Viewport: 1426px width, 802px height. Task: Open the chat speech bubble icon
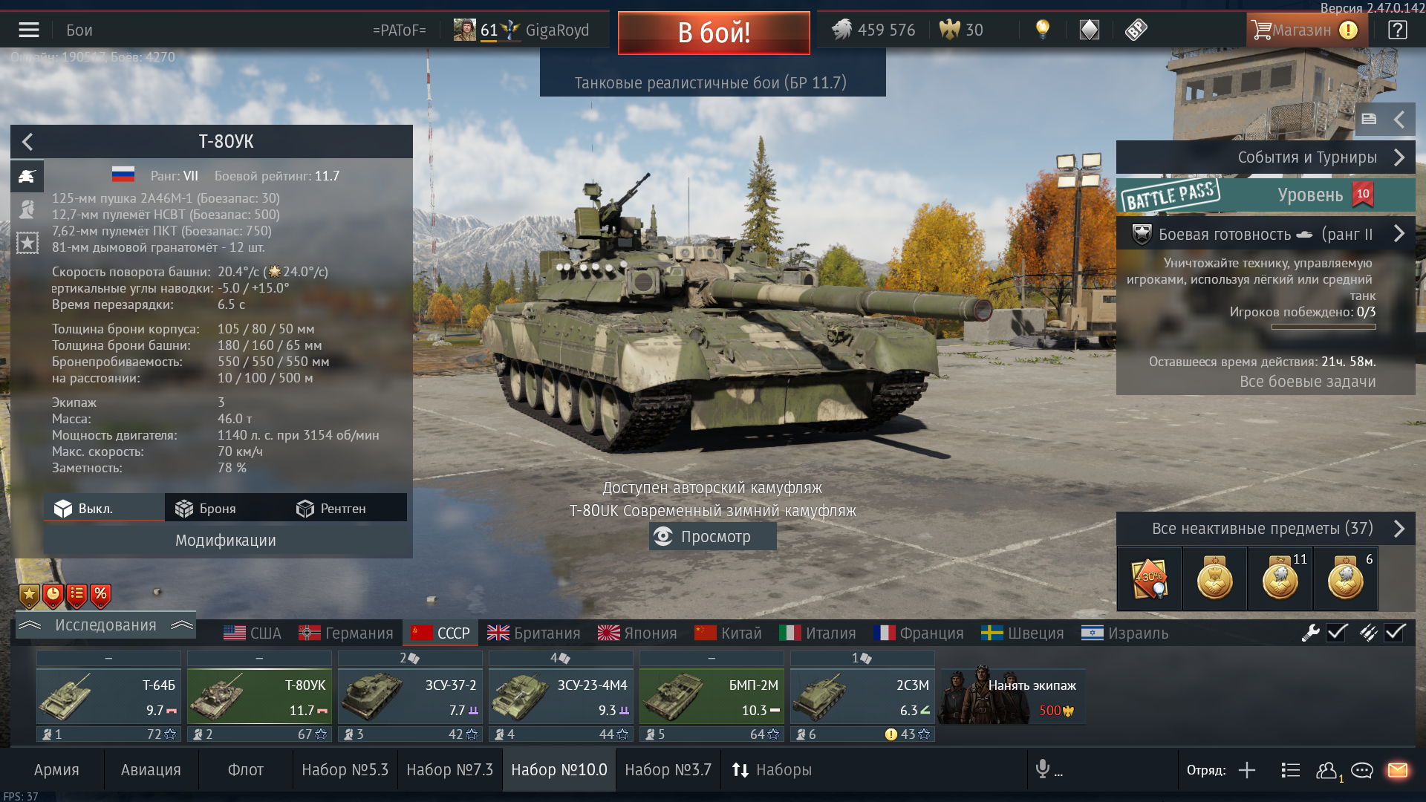1362,770
